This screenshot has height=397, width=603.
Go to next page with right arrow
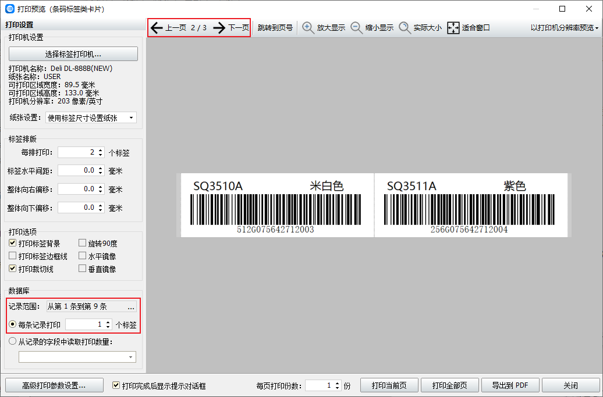tap(219, 28)
